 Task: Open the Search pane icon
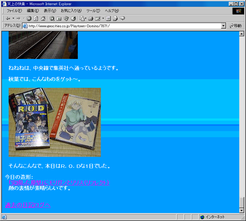point(52,18)
